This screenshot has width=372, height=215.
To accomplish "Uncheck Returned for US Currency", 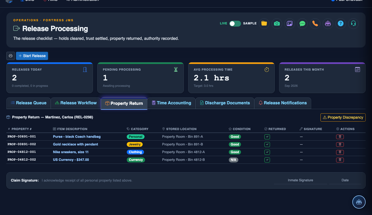I will tap(267, 160).
